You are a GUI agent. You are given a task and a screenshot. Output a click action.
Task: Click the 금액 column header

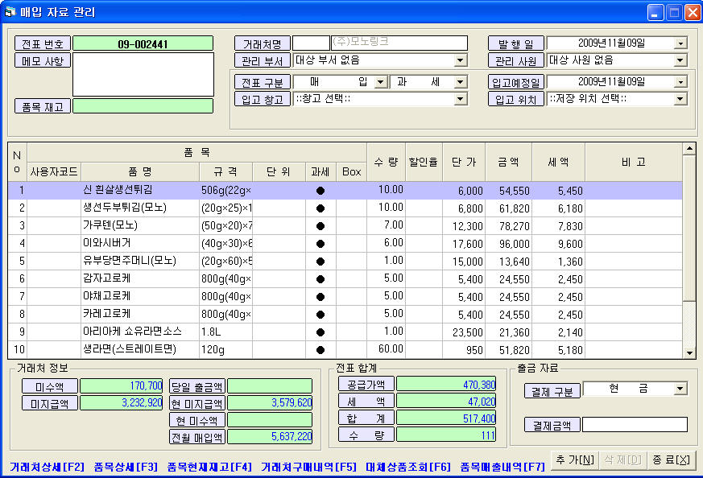tap(508, 163)
